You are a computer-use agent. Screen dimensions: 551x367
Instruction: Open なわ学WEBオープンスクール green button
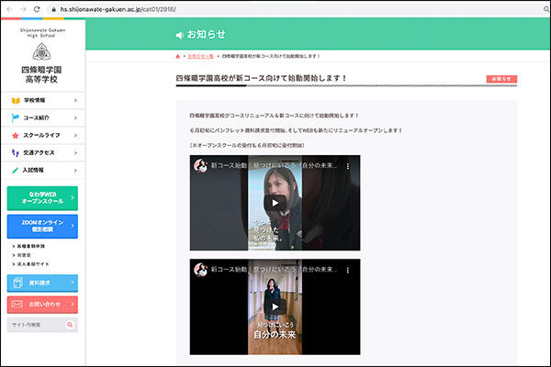pyautogui.click(x=42, y=198)
